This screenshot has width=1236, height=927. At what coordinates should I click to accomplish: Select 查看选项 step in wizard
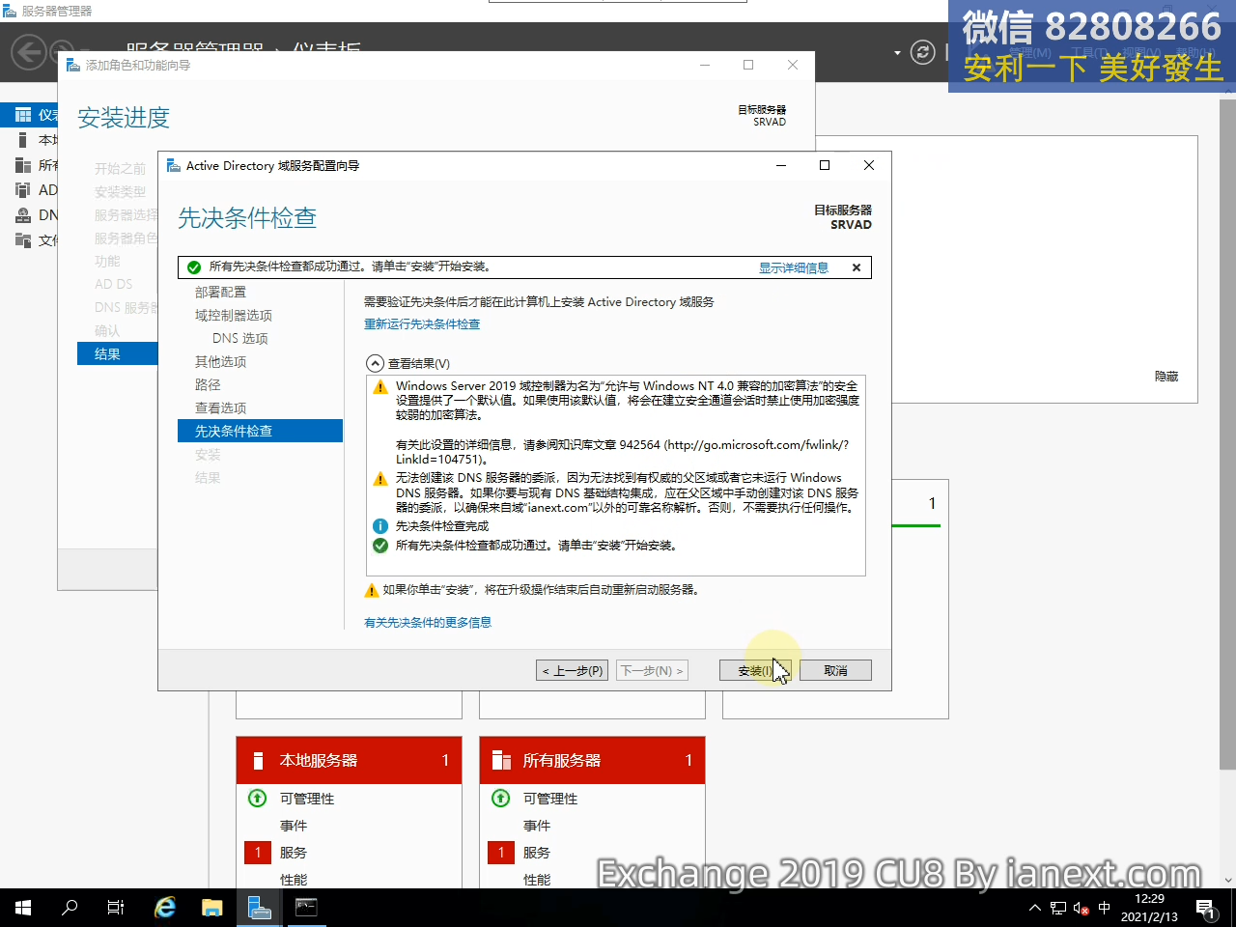point(221,407)
